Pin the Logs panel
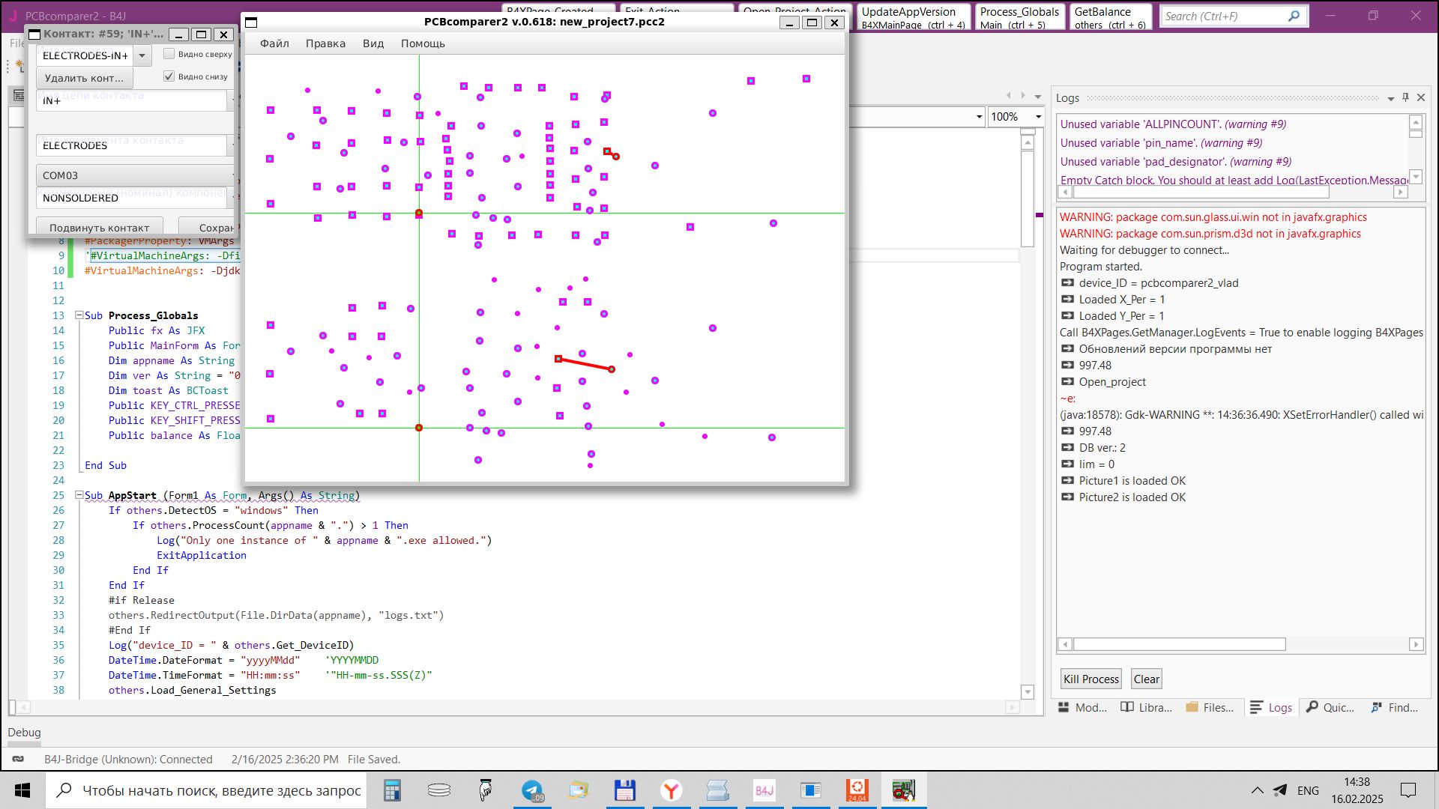This screenshot has height=809, width=1439. coord(1405,97)
